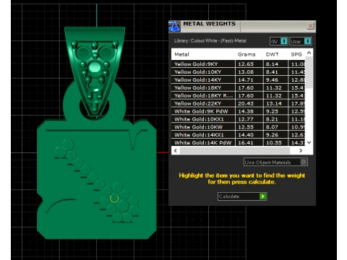Click the vertical scrollbar down arrow
This screenshot has height=260, width=347.
[309, 142]
